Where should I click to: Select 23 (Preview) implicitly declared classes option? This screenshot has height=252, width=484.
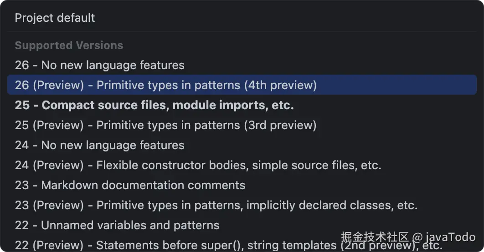pos(216,205)
